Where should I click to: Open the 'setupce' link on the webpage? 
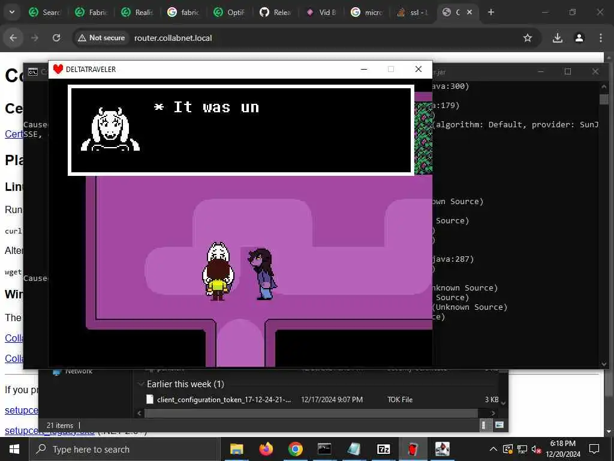point(22,410)
